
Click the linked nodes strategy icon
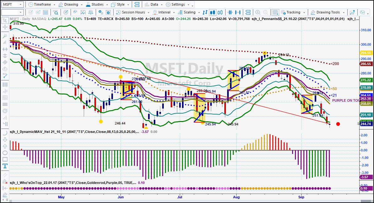tap(91, 13)
